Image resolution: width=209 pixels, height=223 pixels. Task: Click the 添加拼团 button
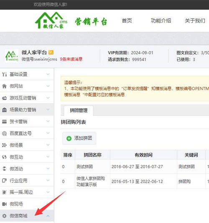[x=79, y=139]
